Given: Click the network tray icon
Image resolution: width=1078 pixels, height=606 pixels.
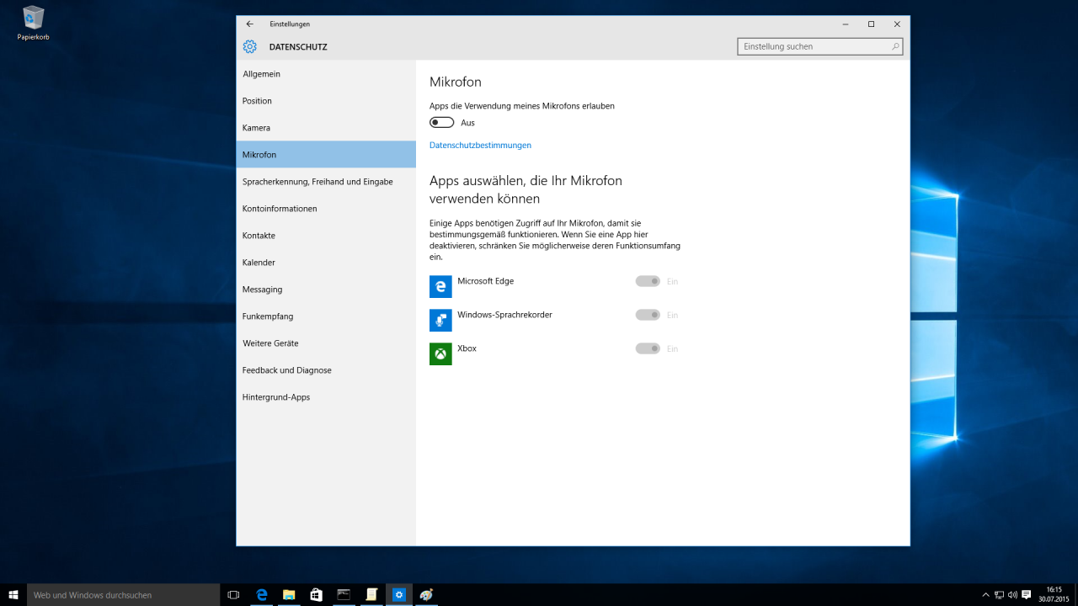Looking at the screenshot, I should (999, 595).
